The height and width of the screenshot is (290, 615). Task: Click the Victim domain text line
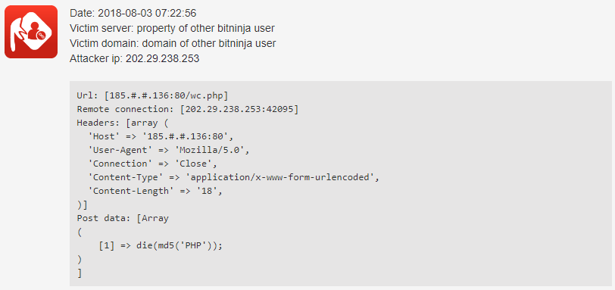[x=173, y=43]
